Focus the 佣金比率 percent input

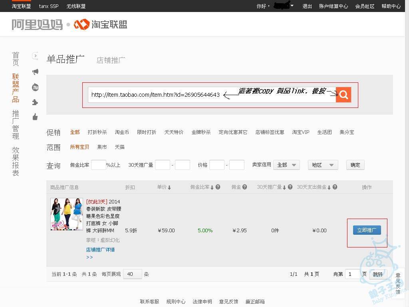pos(99,165)
